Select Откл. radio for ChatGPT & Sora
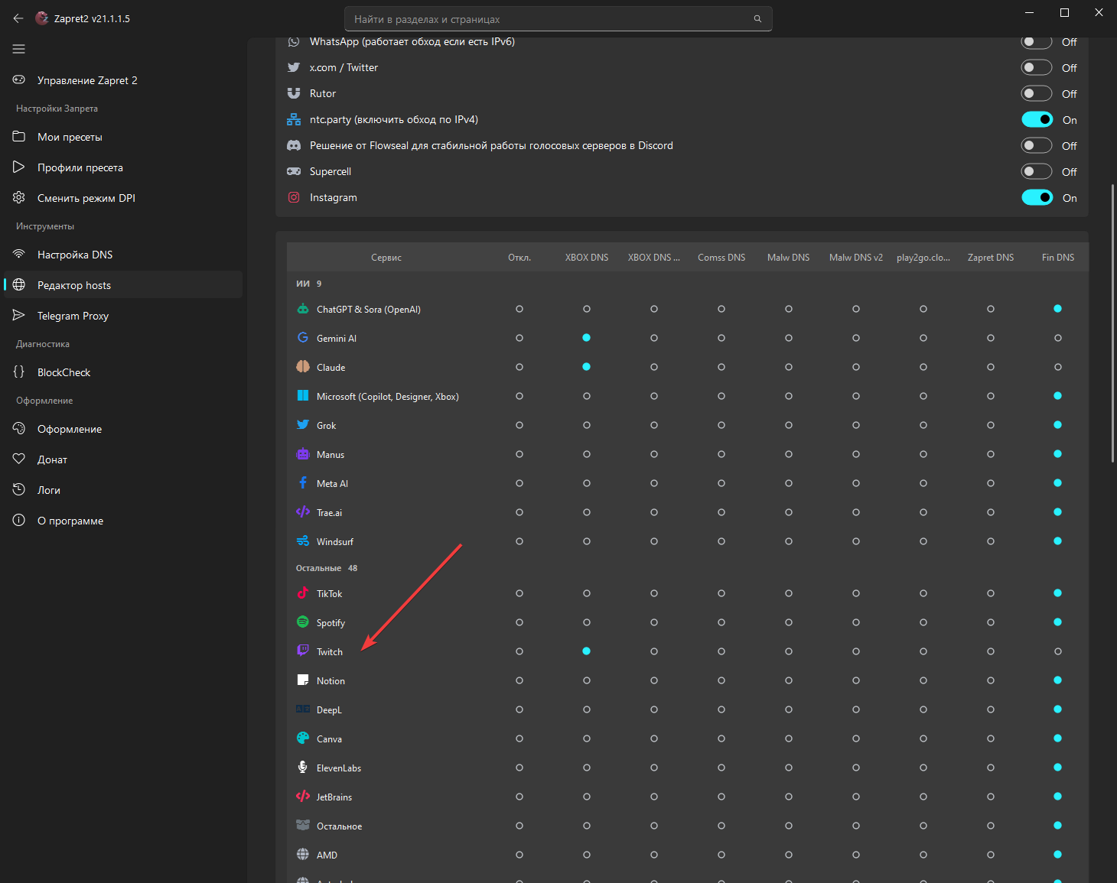This screenshot has width=1117, height=883. point(519,309)
